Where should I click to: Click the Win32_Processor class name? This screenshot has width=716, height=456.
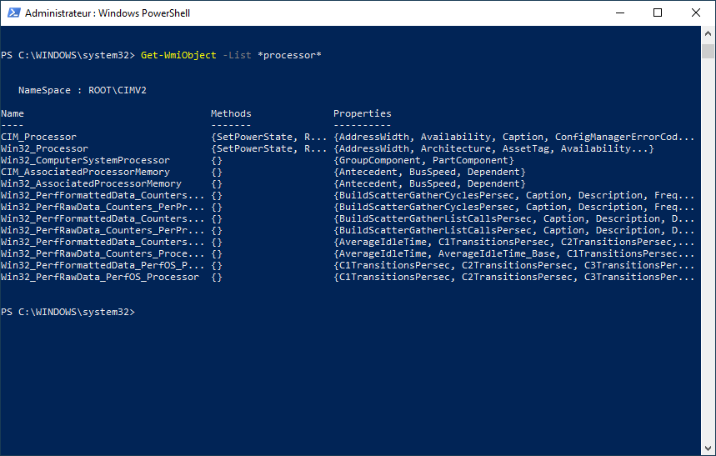(x=44, y=149)
